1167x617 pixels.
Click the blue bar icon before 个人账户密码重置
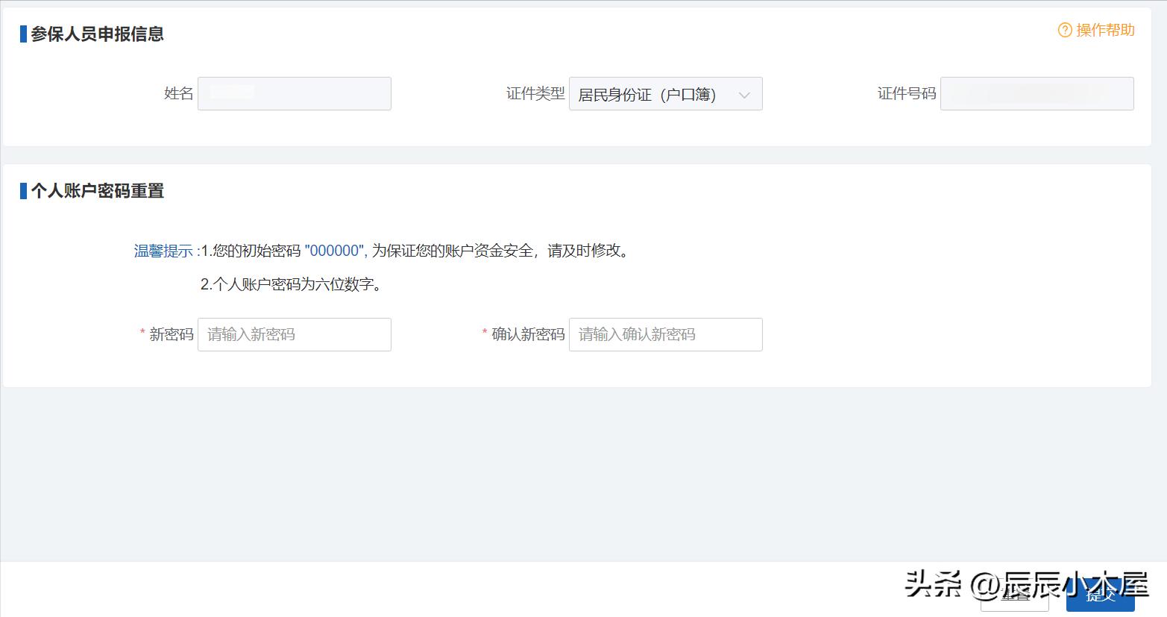(x=23, y=191)
